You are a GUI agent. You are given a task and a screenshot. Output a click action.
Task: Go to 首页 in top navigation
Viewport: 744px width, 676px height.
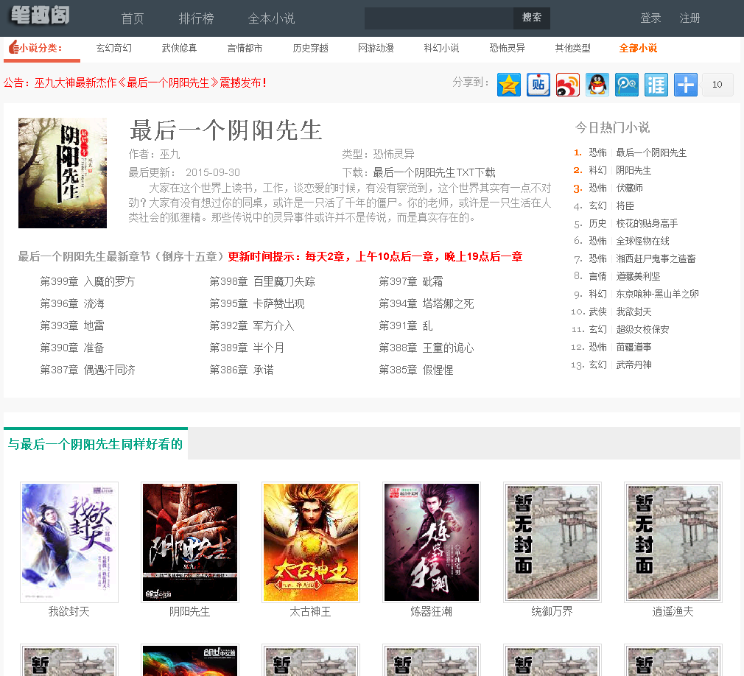click(x=133, y=18)
